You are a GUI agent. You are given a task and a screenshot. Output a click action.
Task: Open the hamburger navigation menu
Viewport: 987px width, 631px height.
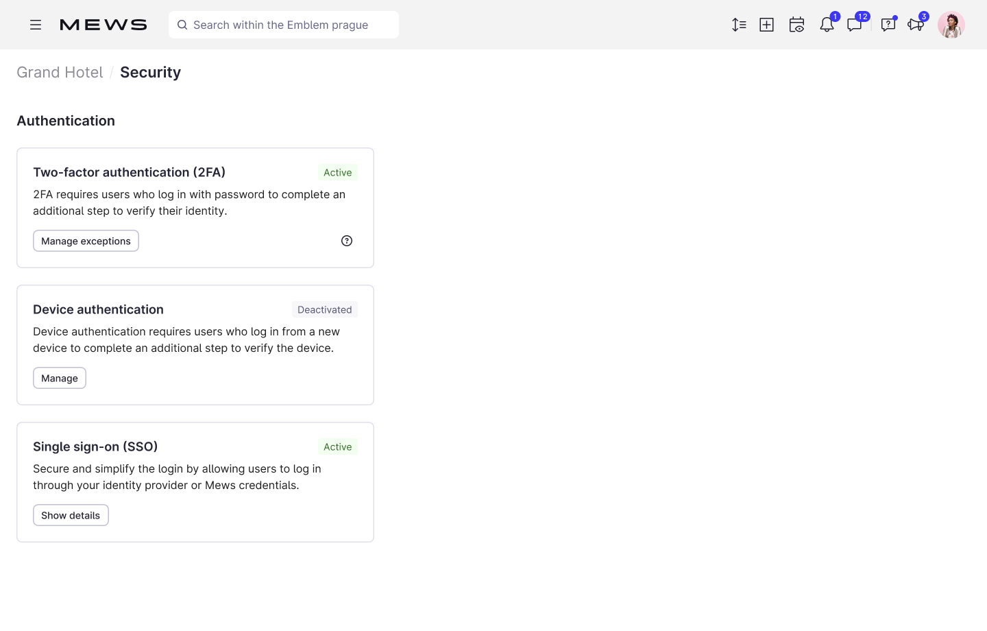[36, 25]
